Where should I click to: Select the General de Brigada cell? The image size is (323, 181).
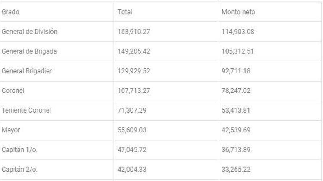point(29,51)
